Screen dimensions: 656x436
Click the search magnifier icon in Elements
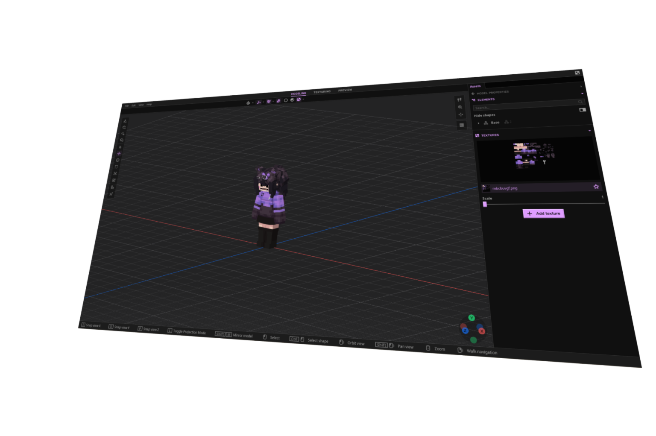pos(580,102)
